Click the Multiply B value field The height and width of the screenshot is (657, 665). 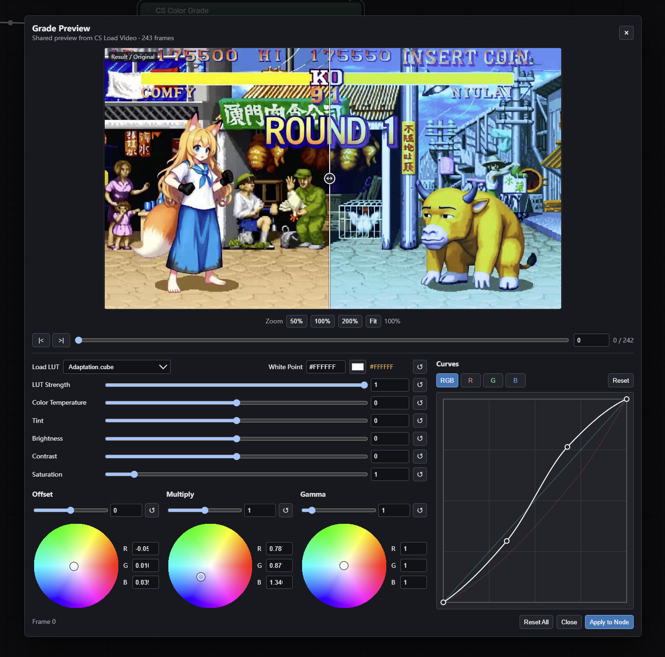279,582
